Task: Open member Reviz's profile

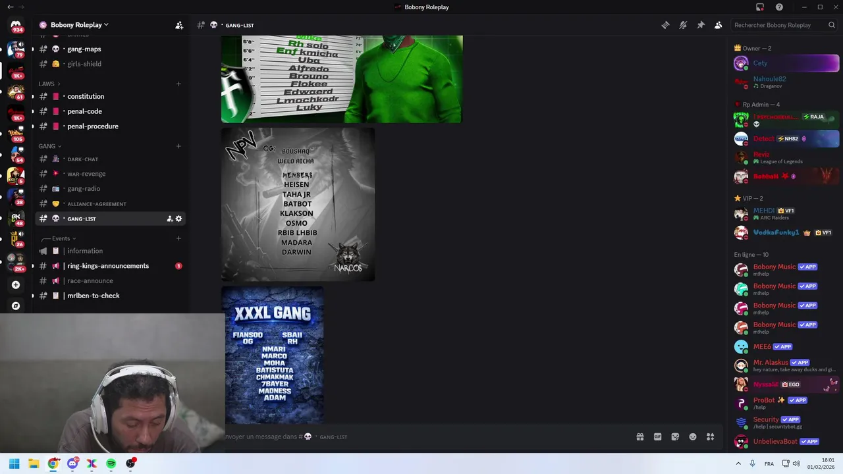Action: coord(786,157)
